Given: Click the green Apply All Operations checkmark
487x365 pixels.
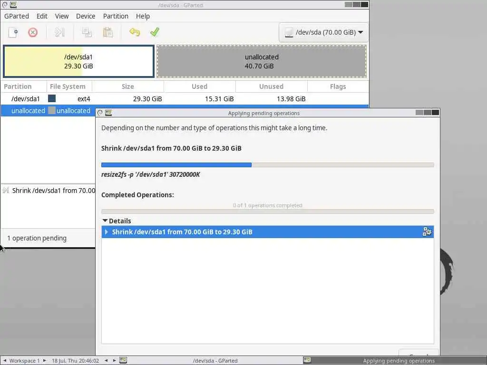Looking at the screenshot, I should coord(155,32).
